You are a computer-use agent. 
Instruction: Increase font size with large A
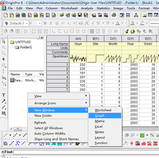[x=87, y=23]
